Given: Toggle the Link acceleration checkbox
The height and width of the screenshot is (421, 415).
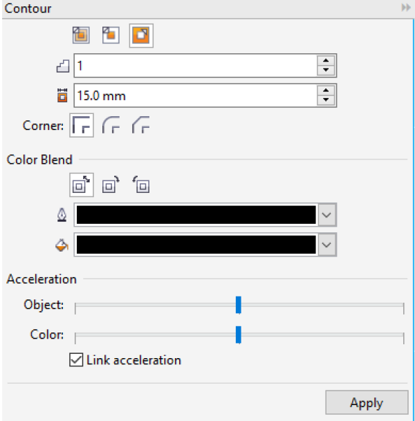Looking at the screenshot, I should pyautogui.click(x=76, y=360).
